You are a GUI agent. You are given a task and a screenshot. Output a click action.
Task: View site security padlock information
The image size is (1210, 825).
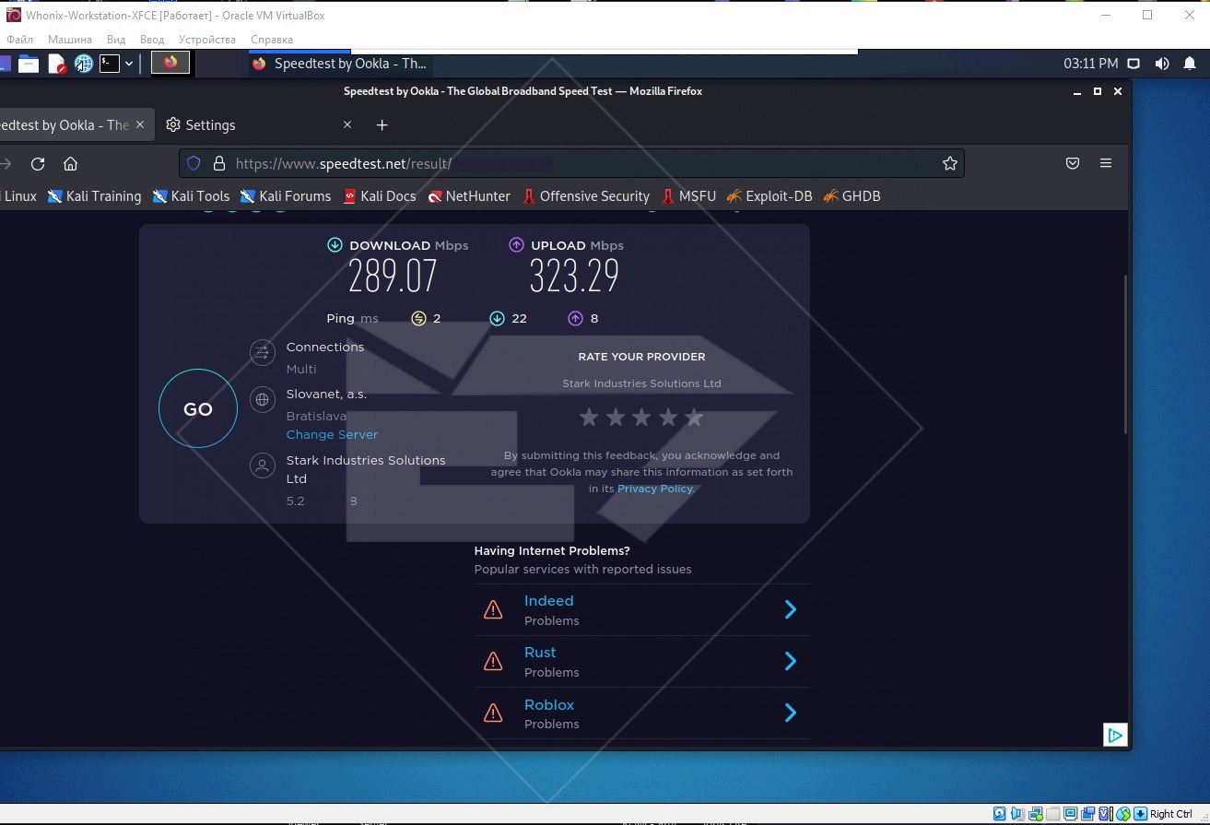pos(219,163)
